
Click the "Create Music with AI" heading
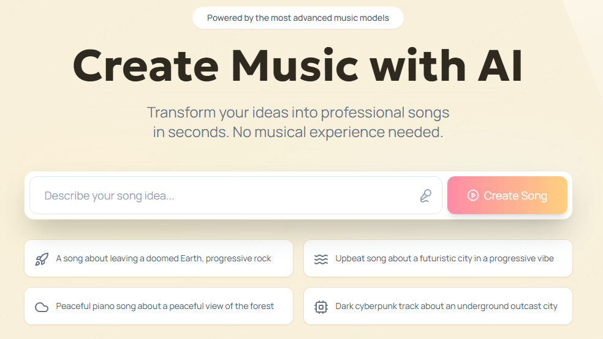click(x=298, y=65)
